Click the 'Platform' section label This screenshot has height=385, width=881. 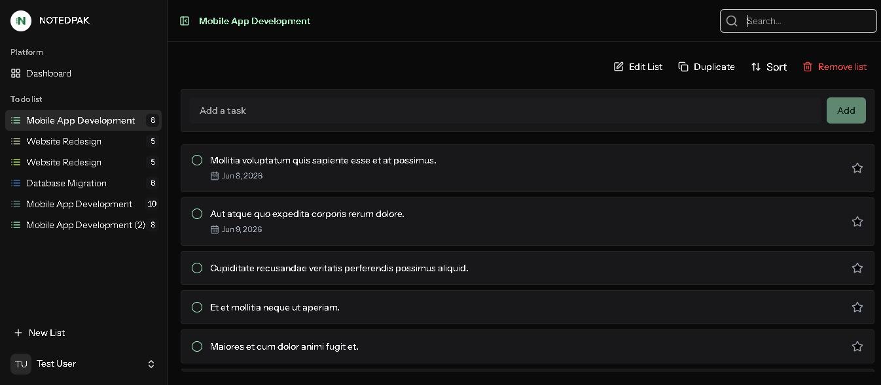[x=27, y=52]
